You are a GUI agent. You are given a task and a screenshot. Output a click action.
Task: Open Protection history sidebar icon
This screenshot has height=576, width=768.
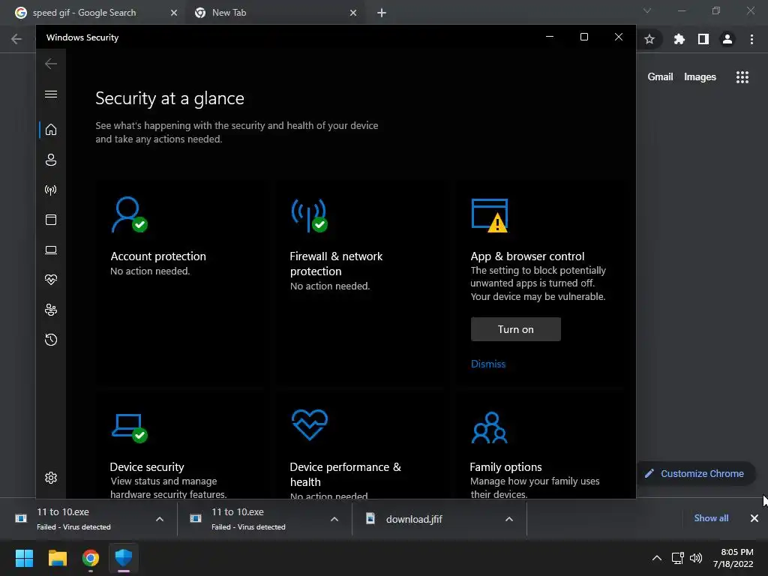[51, 340]
